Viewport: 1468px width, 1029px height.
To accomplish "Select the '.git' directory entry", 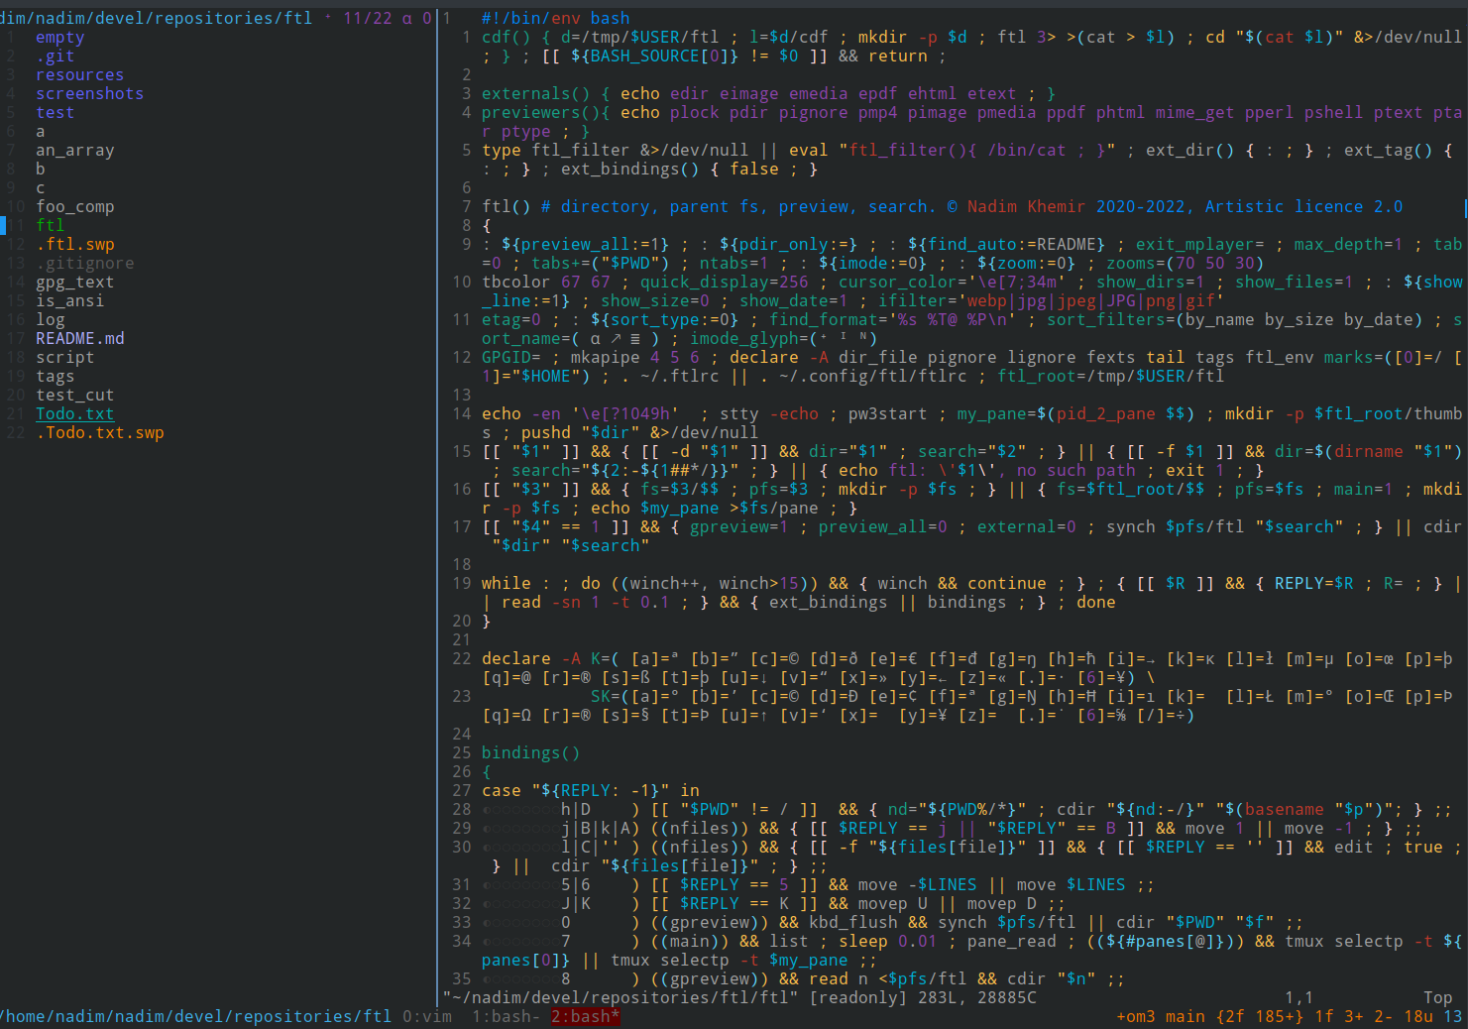I will click(56, 57).
